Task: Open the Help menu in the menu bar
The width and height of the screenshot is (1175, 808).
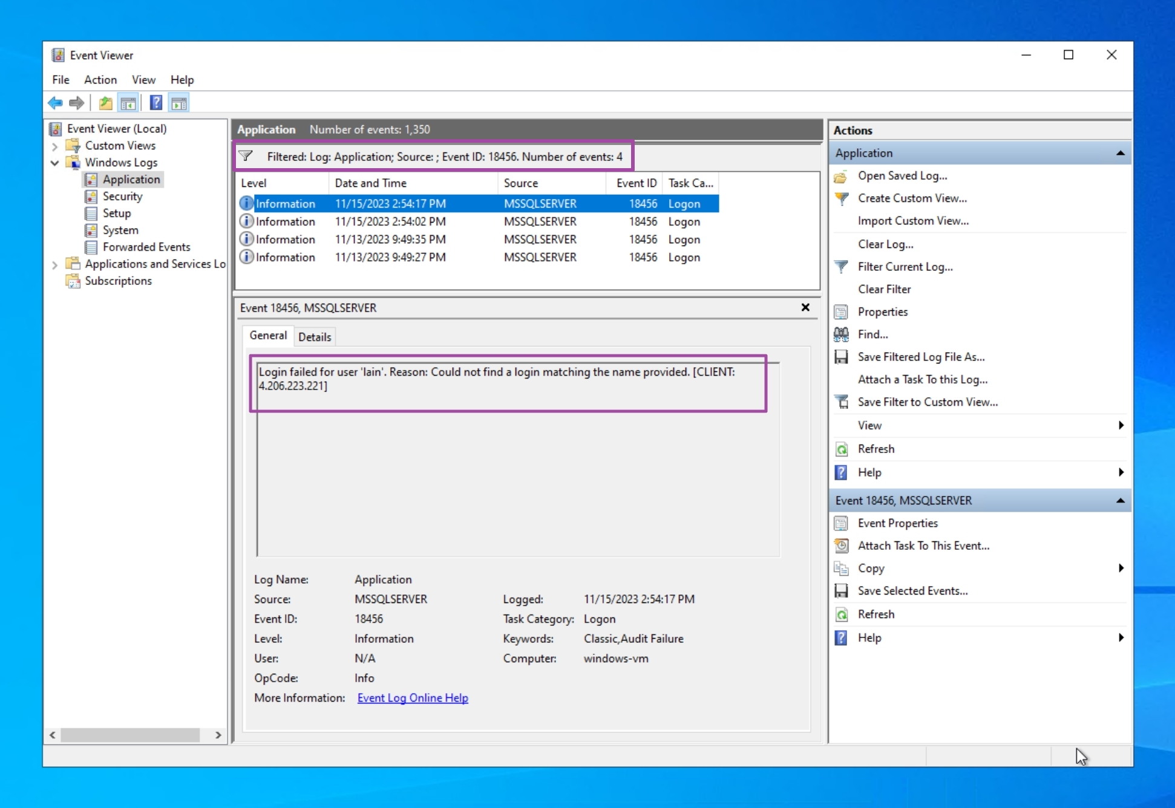Action: 182,80
